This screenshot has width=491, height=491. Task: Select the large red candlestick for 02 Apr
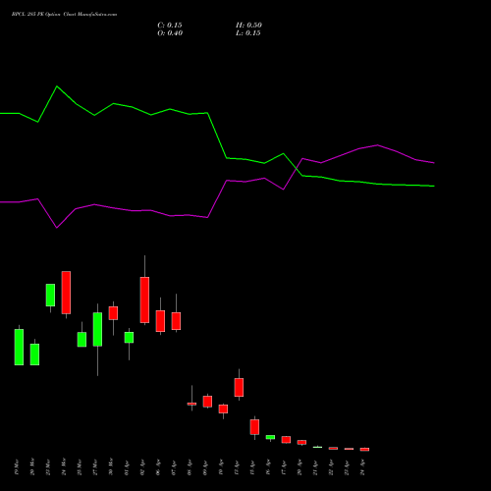pyautogui.click(x=144, y=300)
